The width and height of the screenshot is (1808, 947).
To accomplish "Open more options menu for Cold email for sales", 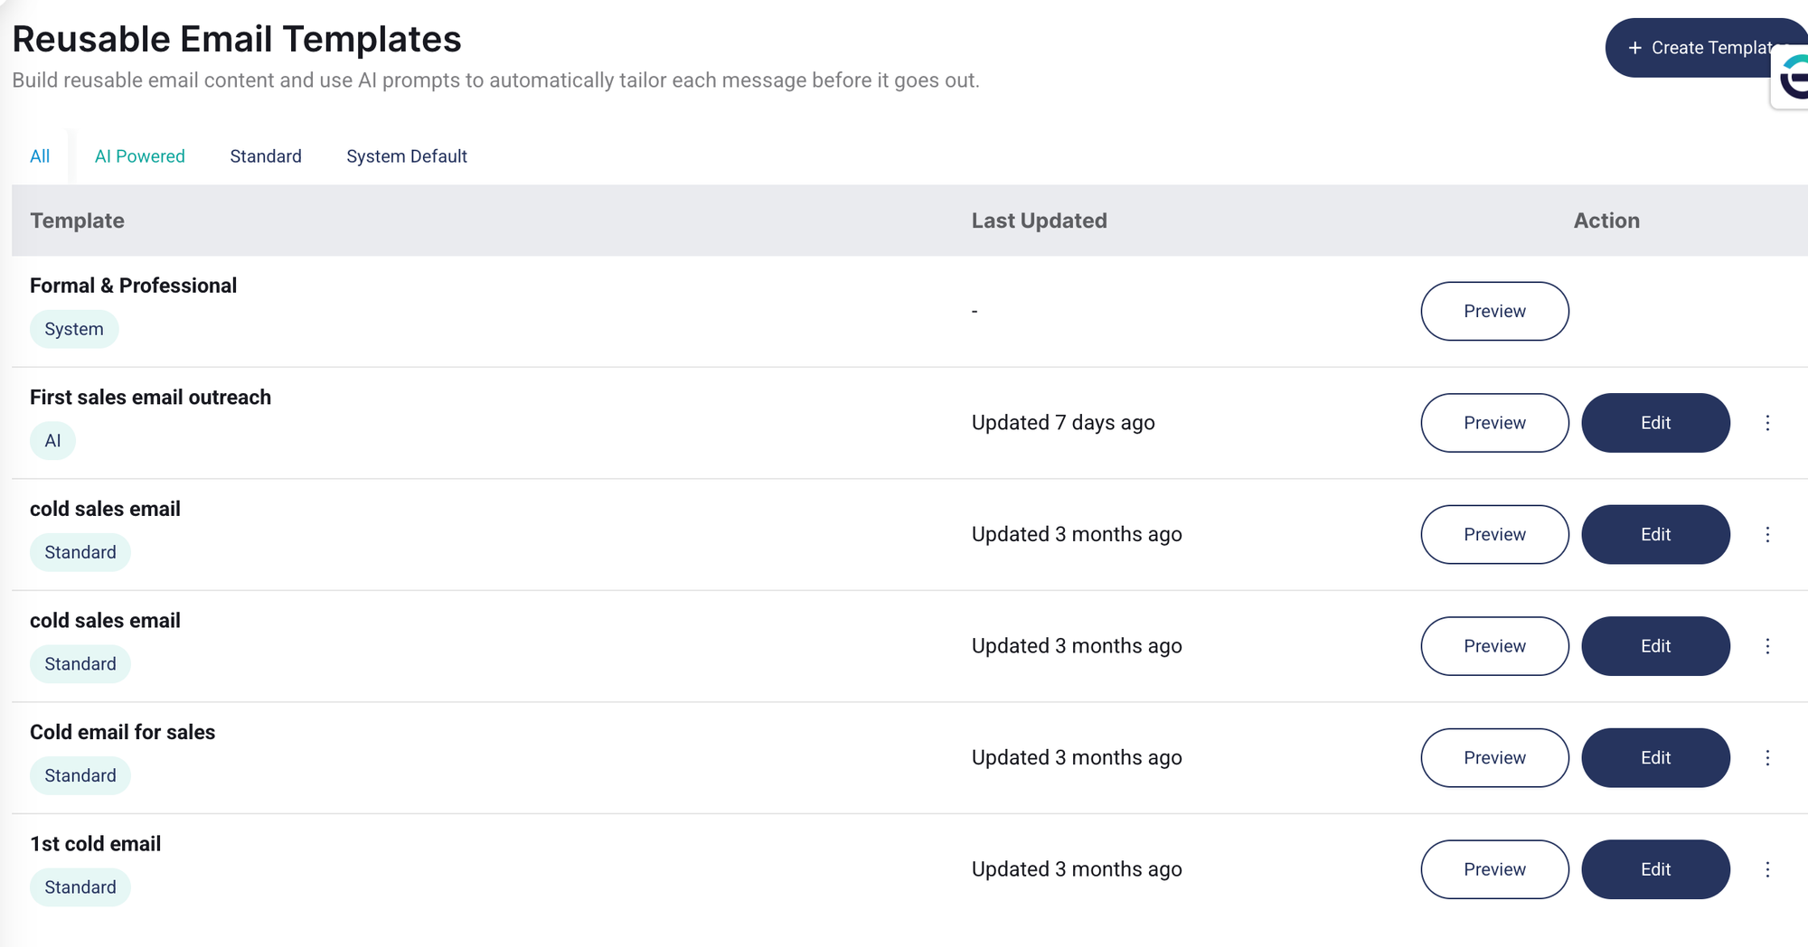I will tap(1767, 758).
